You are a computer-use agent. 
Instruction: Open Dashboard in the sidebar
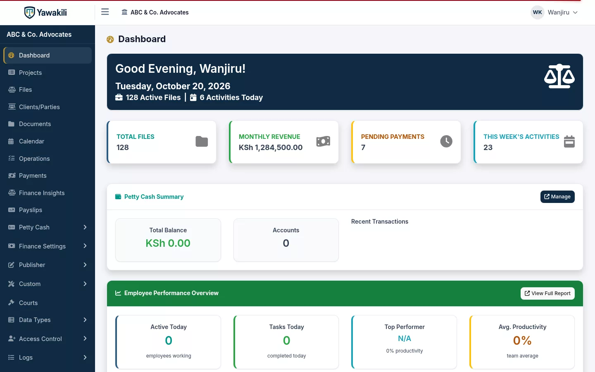click(48, 55)
